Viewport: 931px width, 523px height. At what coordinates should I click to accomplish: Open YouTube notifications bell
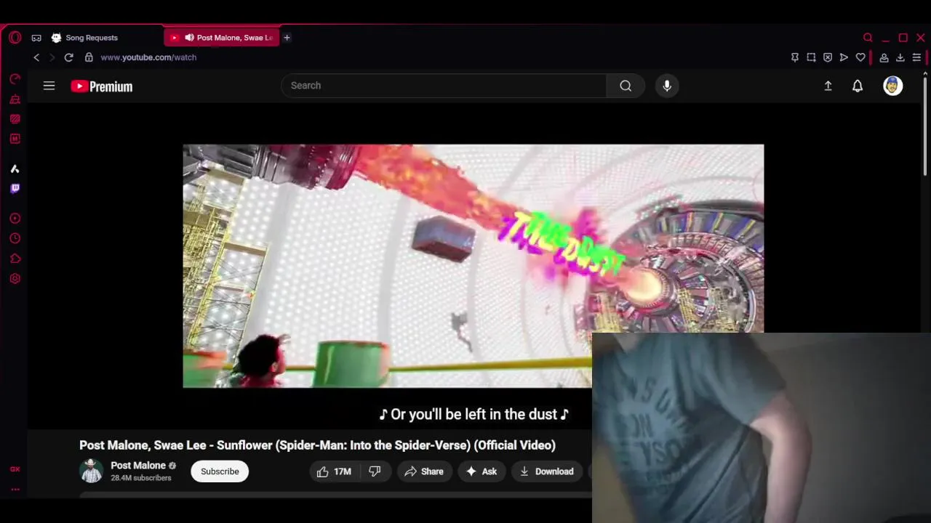coord(858,86)
